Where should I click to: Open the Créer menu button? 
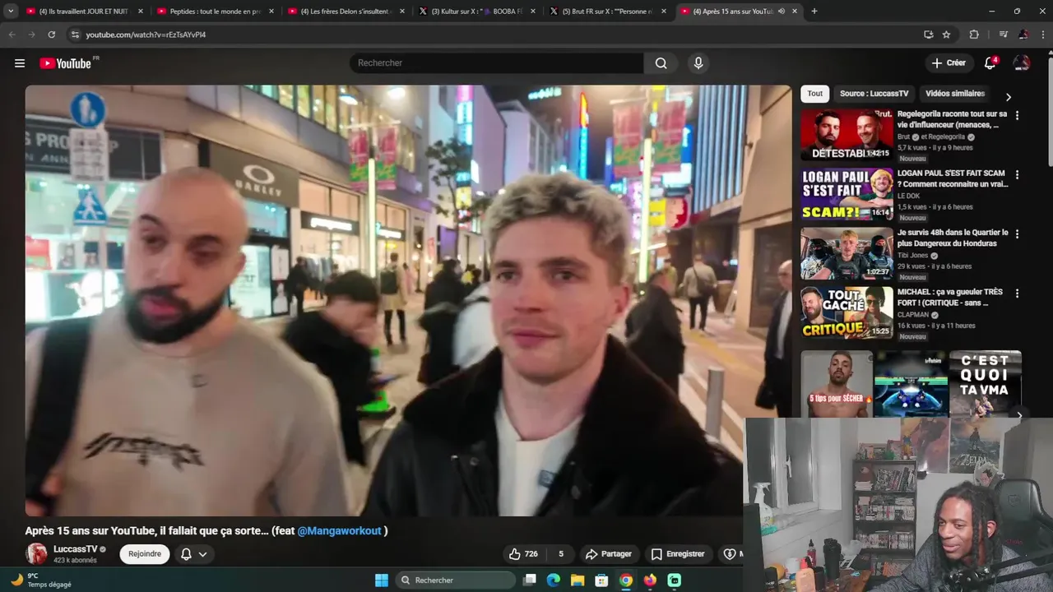click(x=949, y=63)
